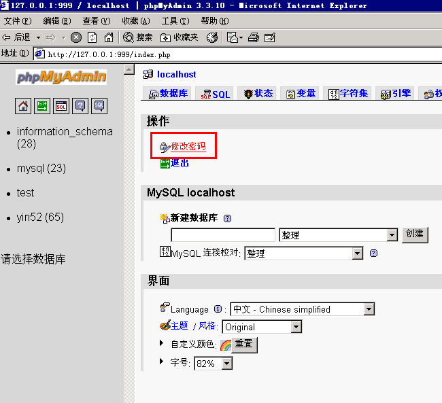442x403 pixels.
Task: Open the Back button history dropdown arrow
Action: pyautogui.click(x=38, y=37)
